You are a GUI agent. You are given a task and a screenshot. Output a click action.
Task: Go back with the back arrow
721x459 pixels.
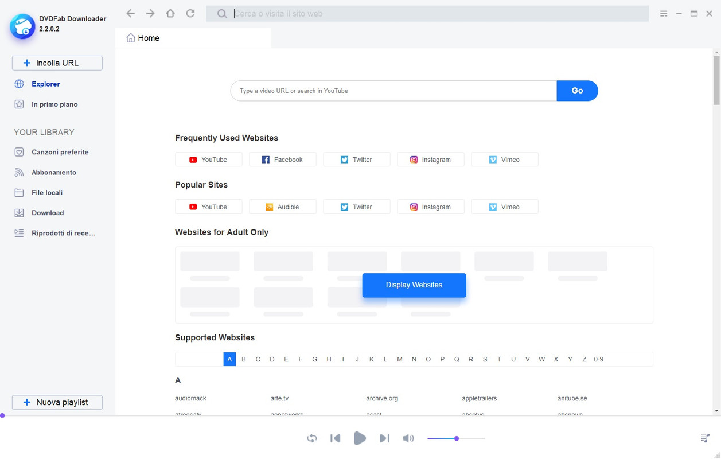click(x=131, y=13)
